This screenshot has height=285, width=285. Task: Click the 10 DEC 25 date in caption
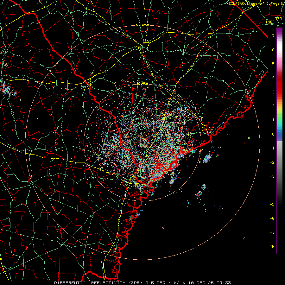pyautogui.click(x=201, y=283)
